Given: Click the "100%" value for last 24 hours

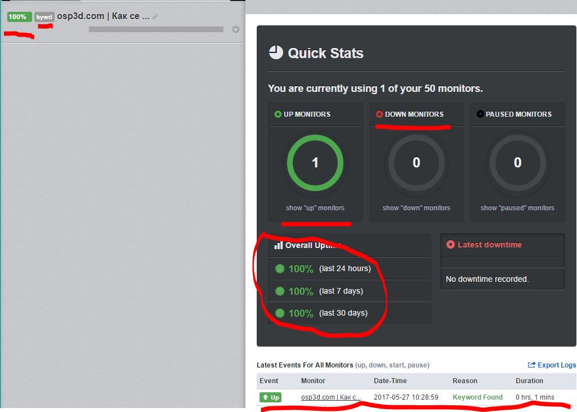Looking at the screenshot, I should pyautogui.click(x=301, y=269).
